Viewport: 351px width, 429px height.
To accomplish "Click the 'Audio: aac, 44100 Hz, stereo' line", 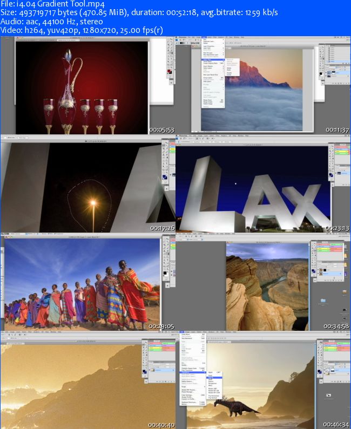I will (x=52, y=22).
